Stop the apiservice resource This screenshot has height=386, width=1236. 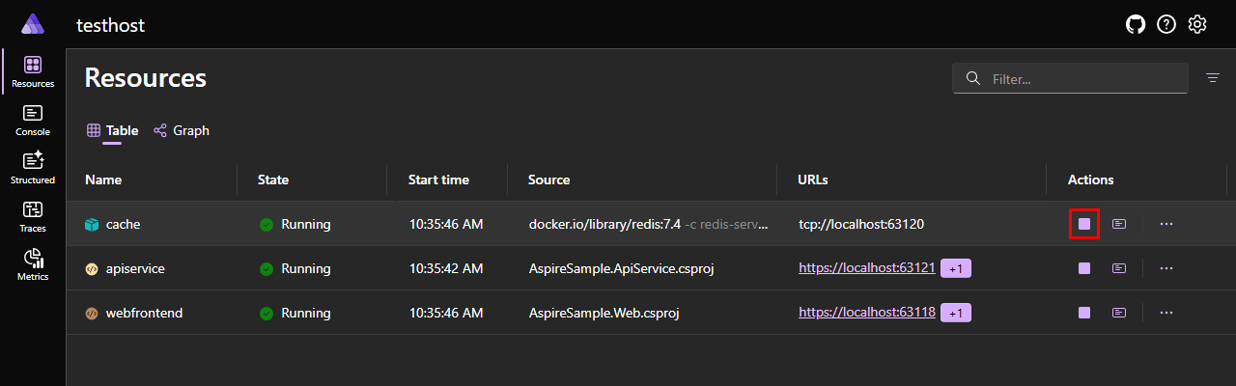tap(1084, 268)
